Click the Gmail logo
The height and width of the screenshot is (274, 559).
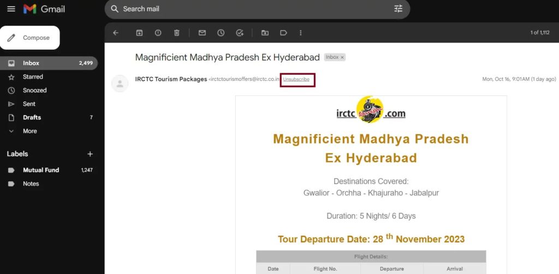point(44,9)
